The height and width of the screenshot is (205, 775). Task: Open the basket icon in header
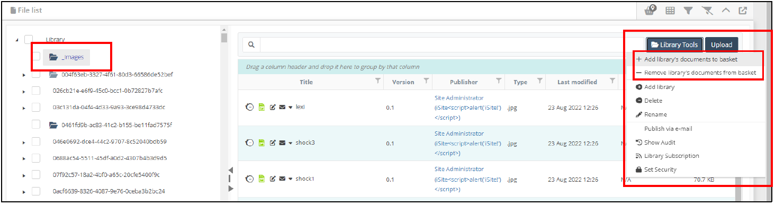coord(651,10)
